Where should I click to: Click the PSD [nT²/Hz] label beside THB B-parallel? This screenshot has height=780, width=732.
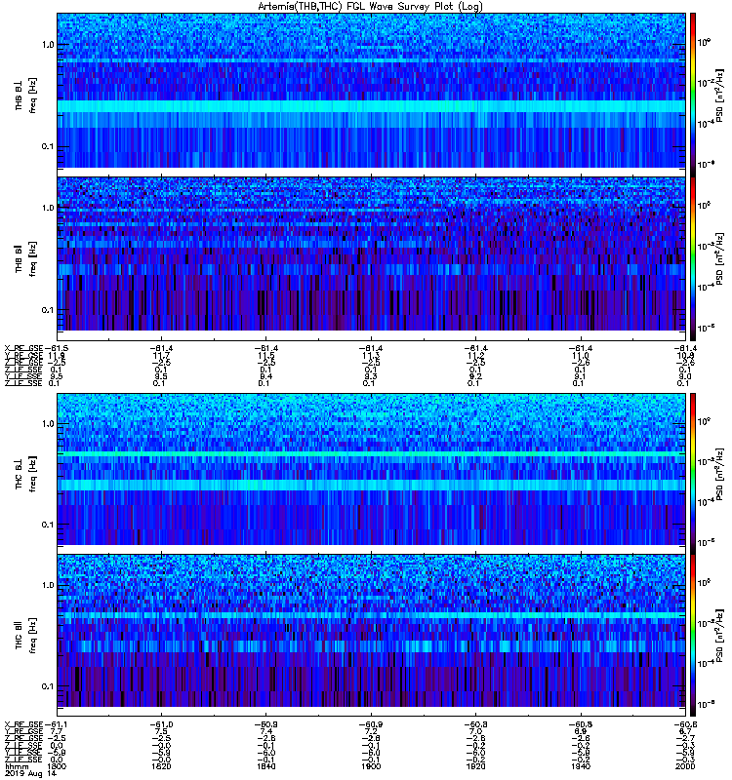(720, 258)
